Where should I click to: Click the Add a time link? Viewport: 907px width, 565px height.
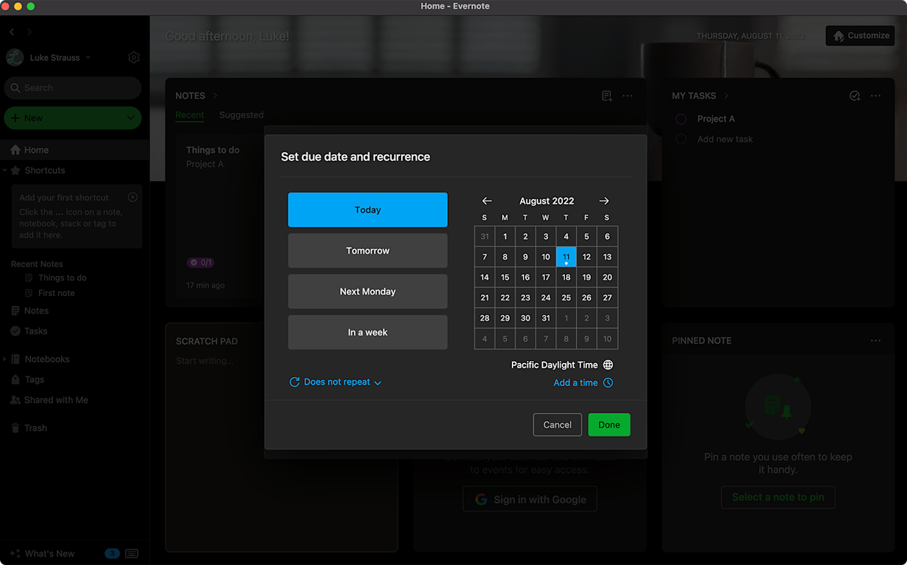click(575, 383)
